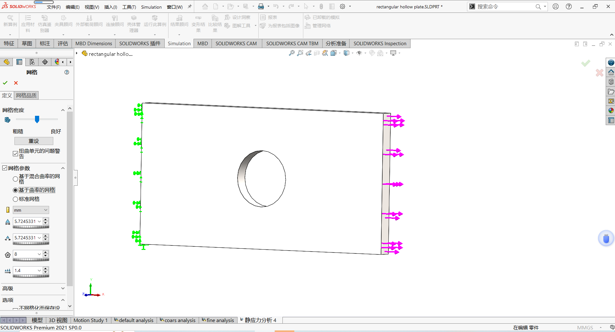Toggle the distorted element warning checkbox

pos(15,154)
